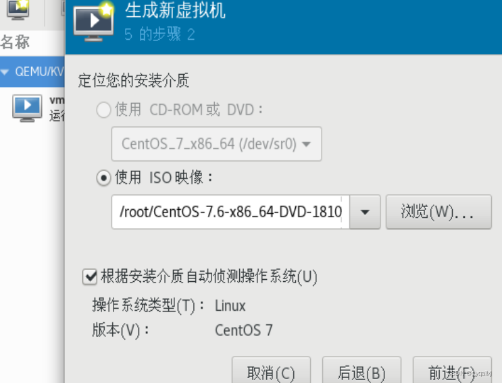This screenshot has height=383, width=502.
Task: Go back with the 后退(B) button
Action: coord(361,371)
